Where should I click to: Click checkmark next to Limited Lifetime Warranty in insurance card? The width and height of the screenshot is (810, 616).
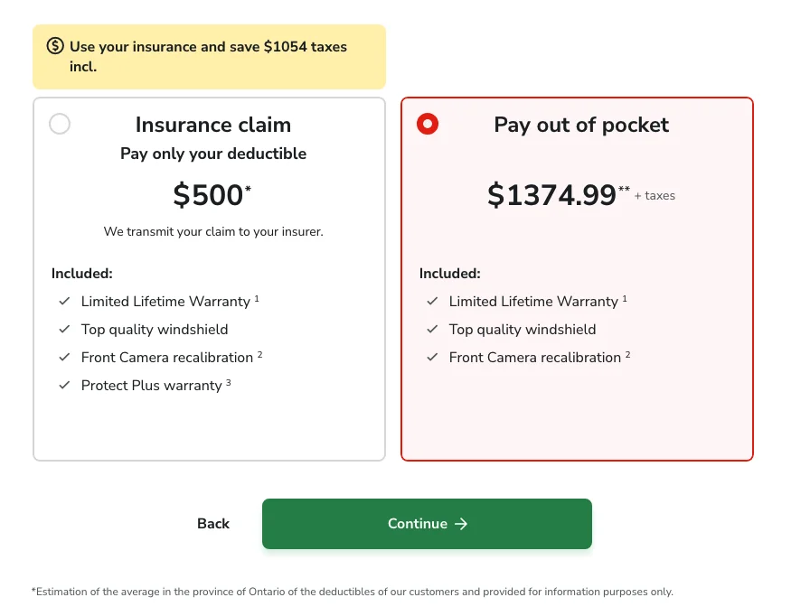pyautogui.click(x=64, y=301)
